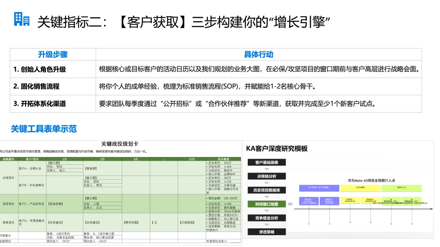Click the 决策链分析 box
Screen dimensions: 440x247
[x=266, y=176]
